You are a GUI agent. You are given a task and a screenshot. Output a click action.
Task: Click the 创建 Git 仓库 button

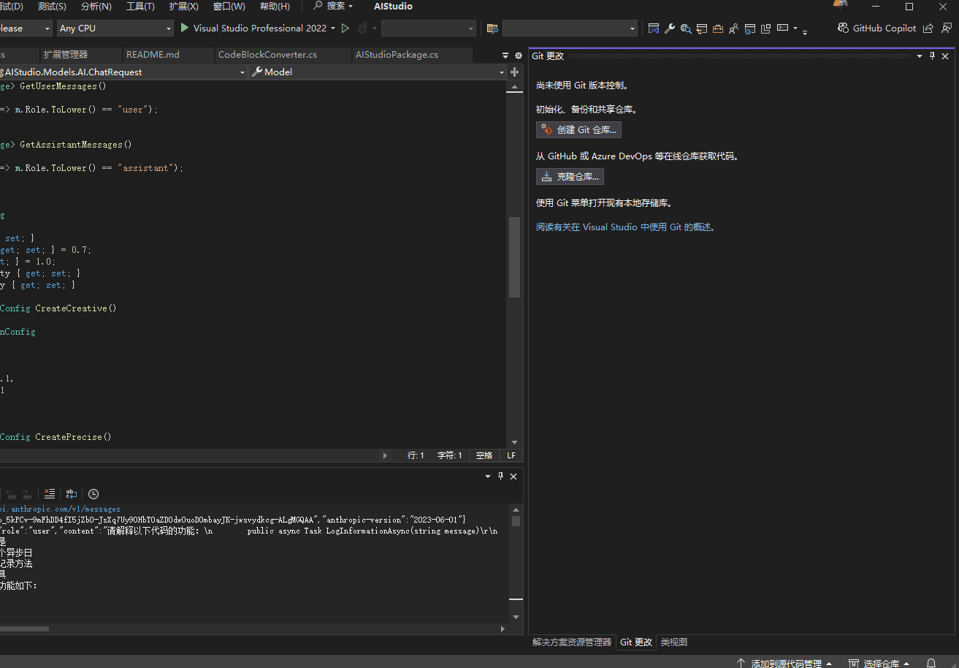click(x=578, y=129)
